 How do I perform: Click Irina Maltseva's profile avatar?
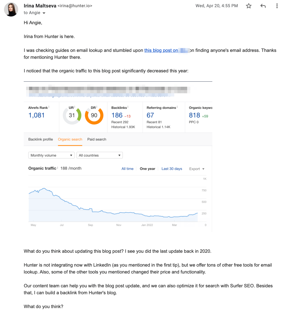click(11, 9)
